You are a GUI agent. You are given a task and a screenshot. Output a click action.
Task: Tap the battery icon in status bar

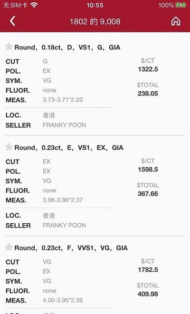(x=180, y=5)
